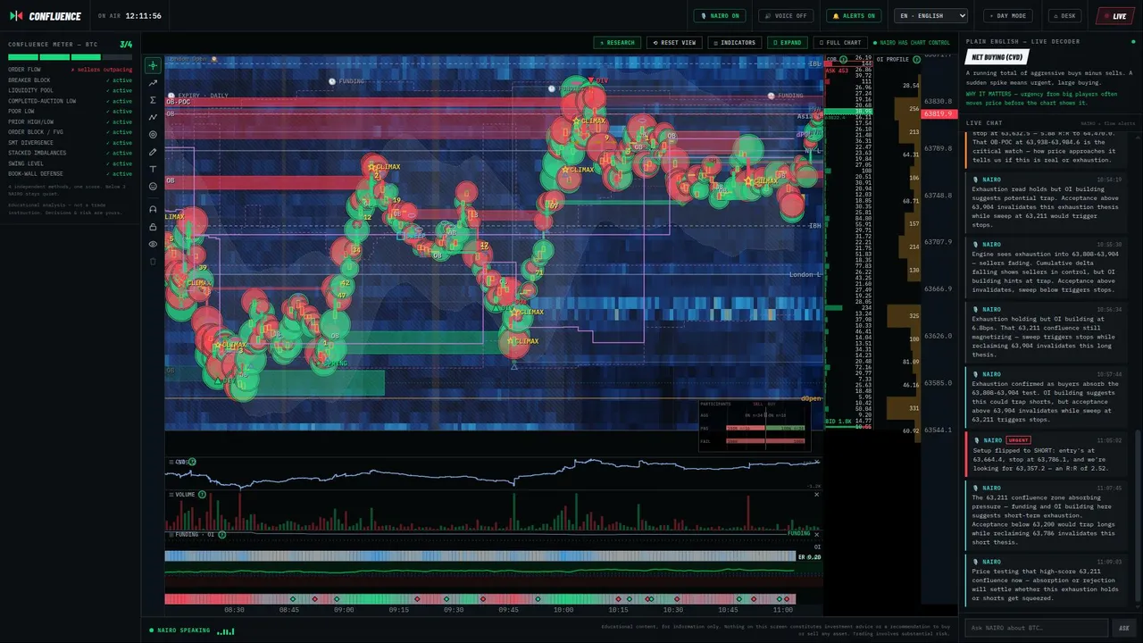Toggle the VOICE OFF button

[x=786, y=16]
